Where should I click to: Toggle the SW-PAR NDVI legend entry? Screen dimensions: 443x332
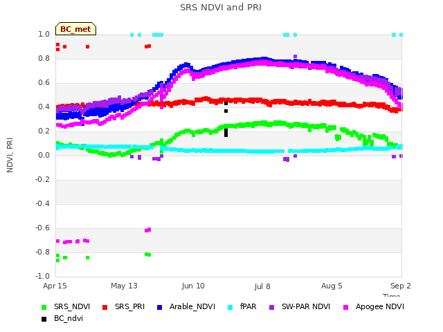(x=300, y=307)
